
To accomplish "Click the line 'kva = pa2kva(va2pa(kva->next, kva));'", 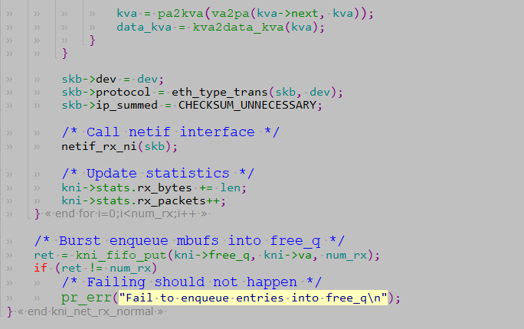I will 245,13.
